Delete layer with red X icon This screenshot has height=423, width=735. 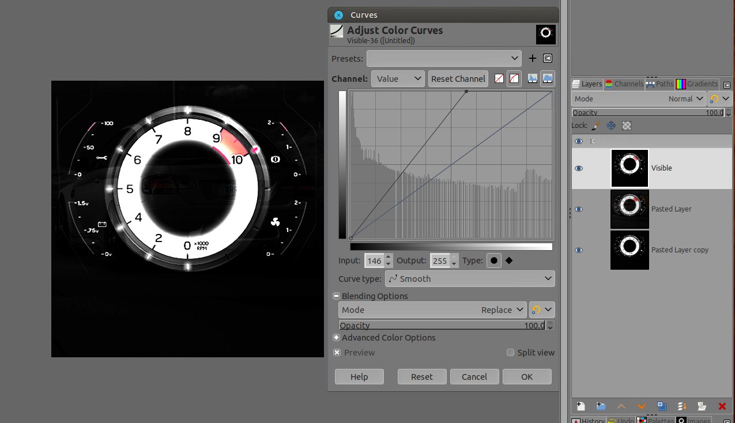tap(722, 406)
